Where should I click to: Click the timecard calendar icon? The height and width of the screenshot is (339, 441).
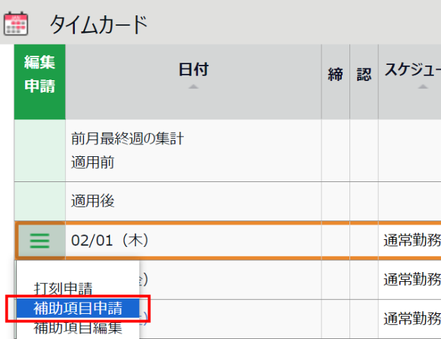(x=16, y=24)
